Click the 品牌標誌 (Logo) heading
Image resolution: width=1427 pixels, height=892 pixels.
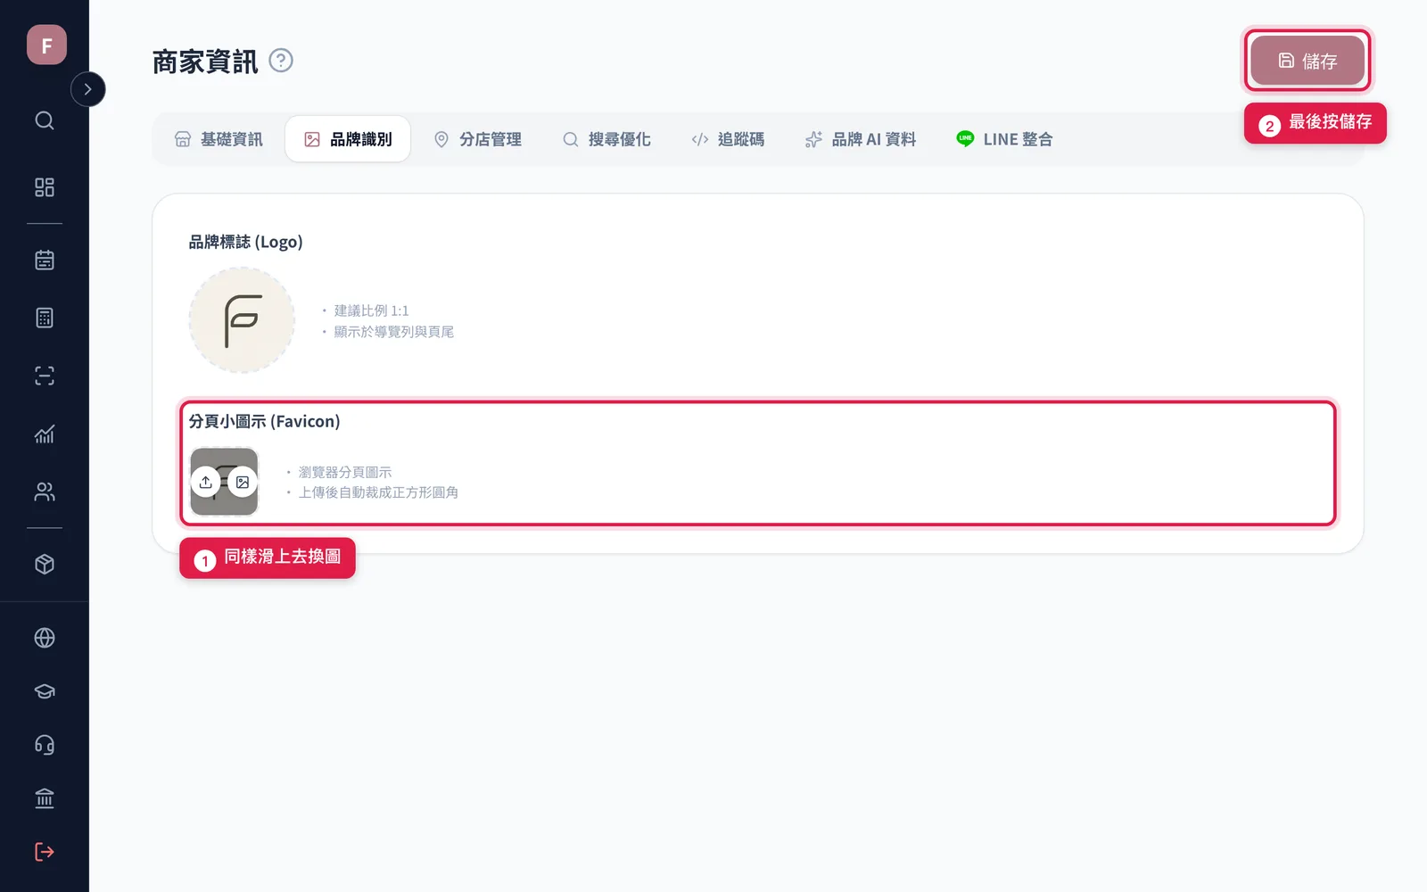click(245, 242)
